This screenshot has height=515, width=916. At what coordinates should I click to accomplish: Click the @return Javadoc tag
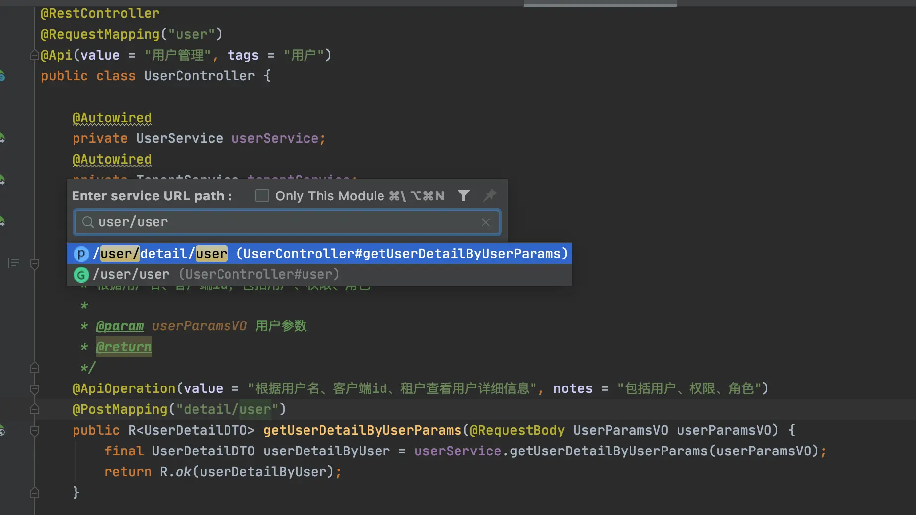(x=124, y=347)
